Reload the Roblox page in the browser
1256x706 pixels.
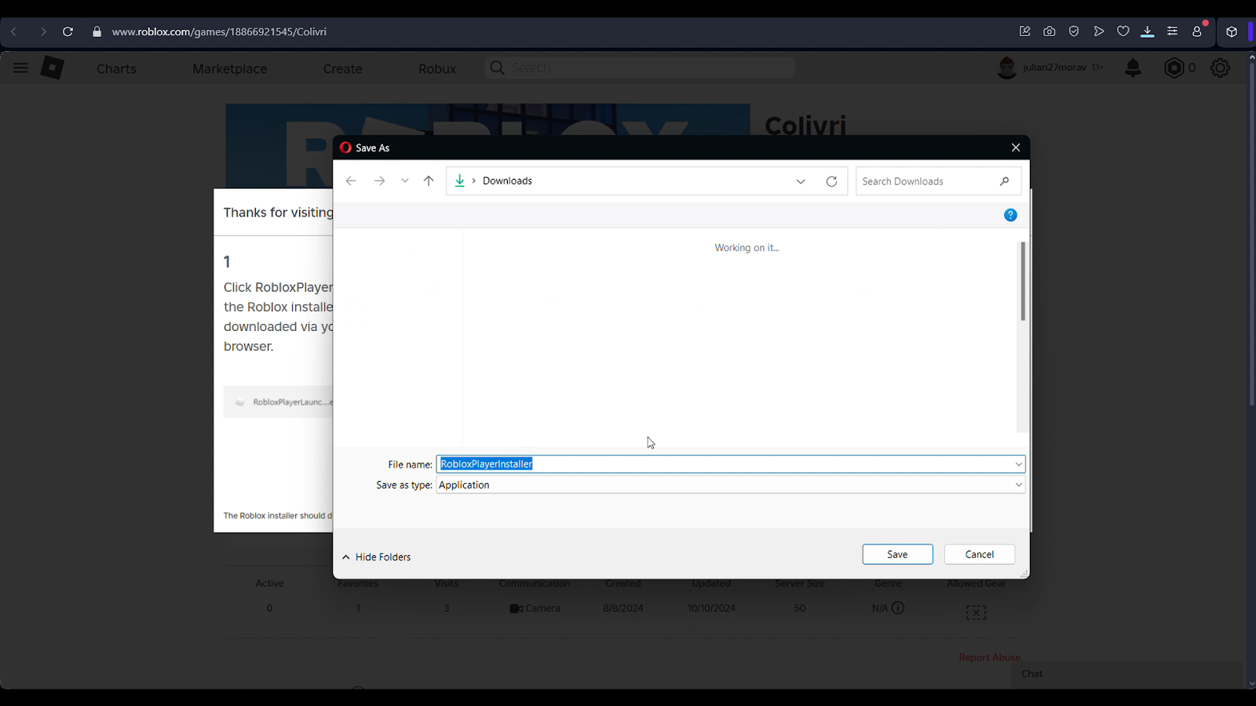point(68,31)
